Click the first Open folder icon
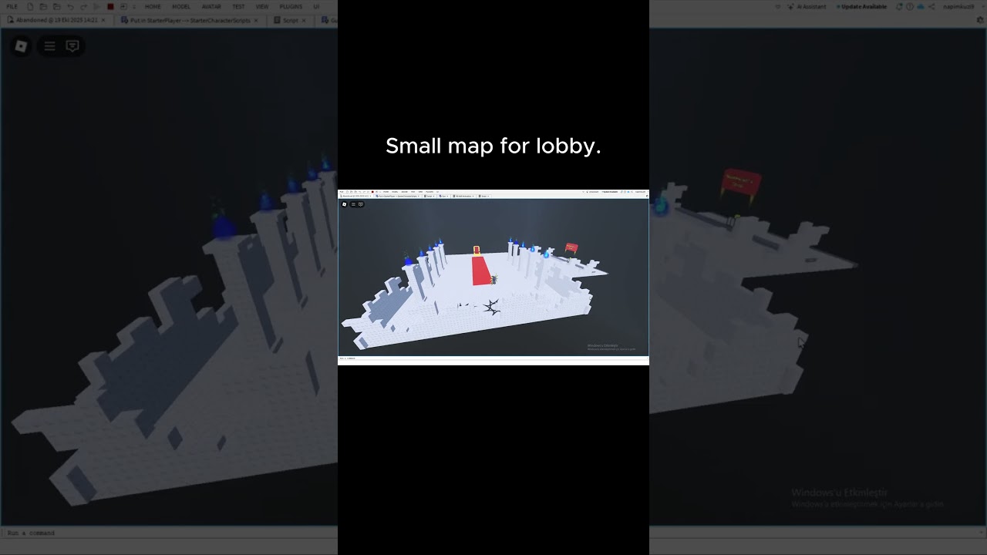 coord(43,6)
